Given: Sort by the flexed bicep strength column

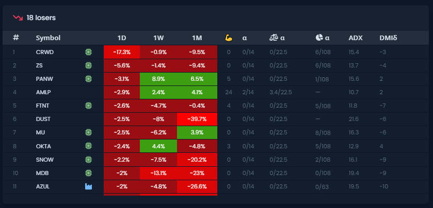Looking at the screenshot, I should (229, 38).
